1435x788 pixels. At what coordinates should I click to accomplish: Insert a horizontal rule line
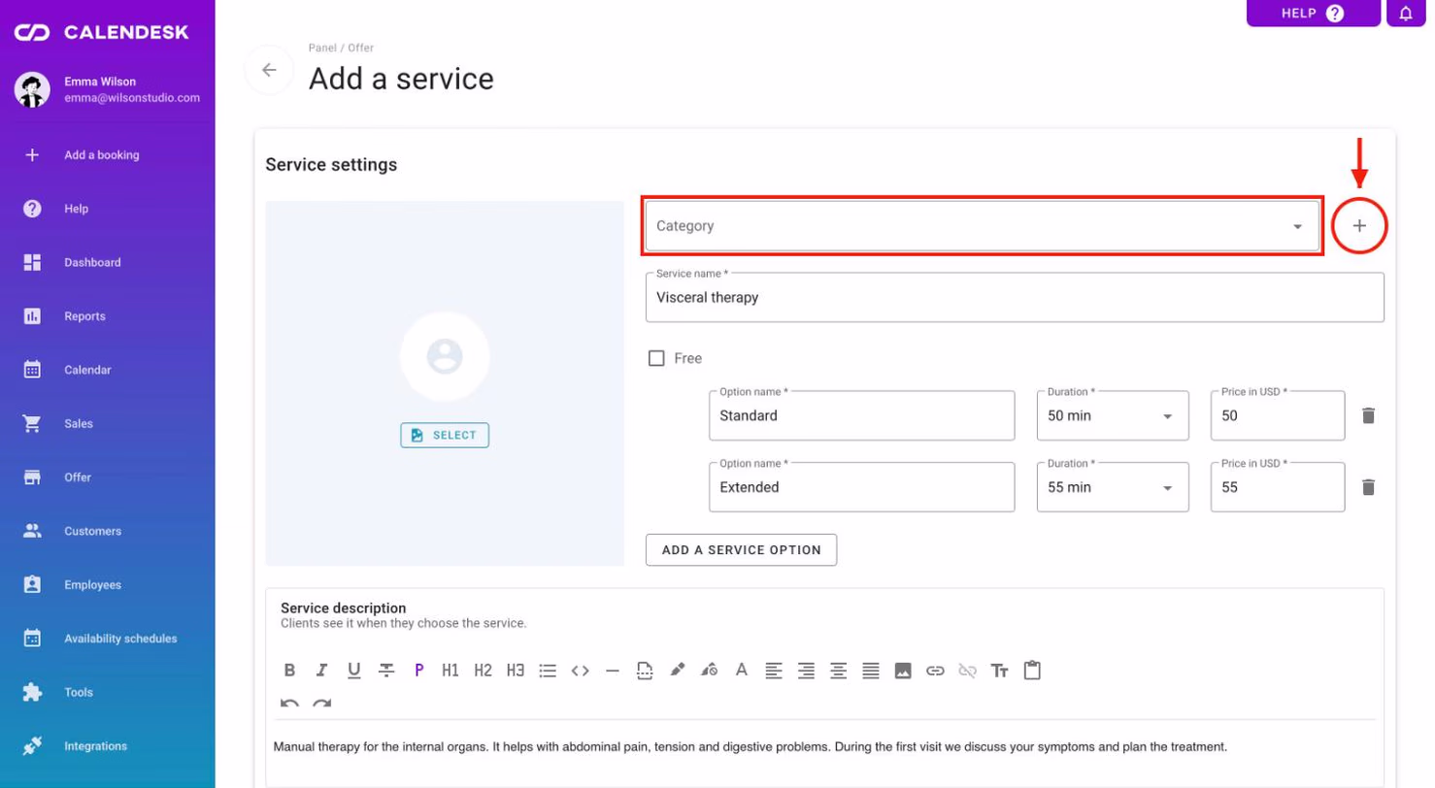612,670
